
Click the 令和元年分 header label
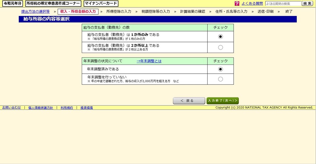click(12, 3)
